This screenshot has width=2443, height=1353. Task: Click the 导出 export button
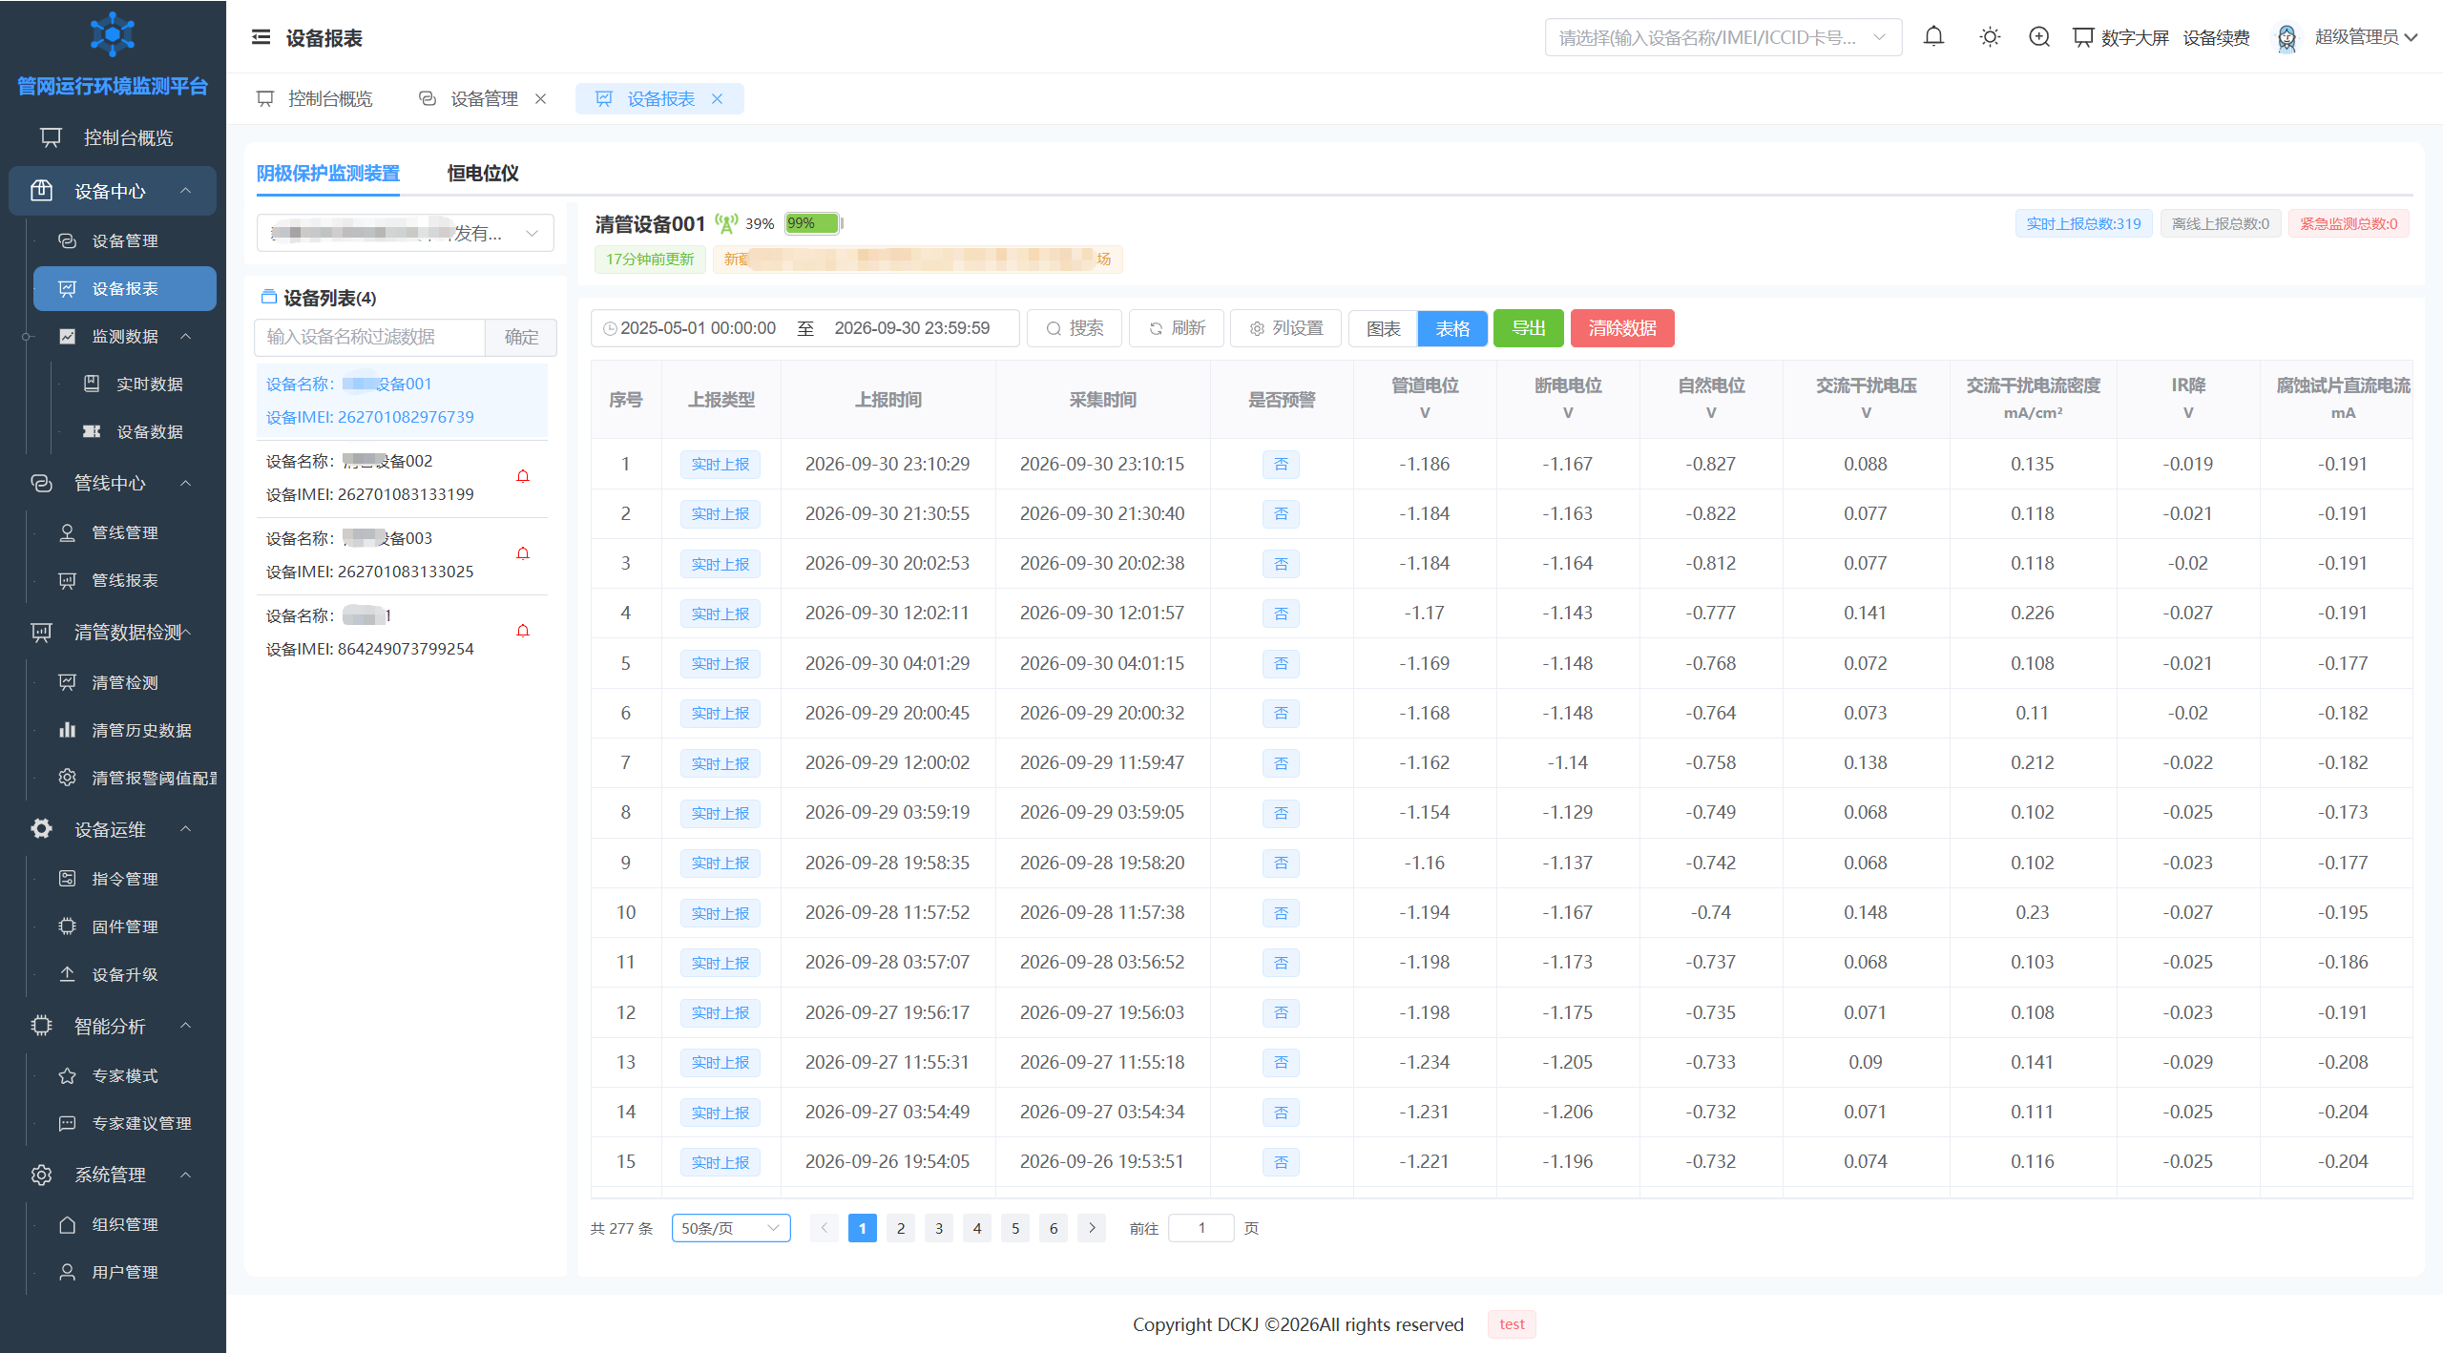(1528, 328)
